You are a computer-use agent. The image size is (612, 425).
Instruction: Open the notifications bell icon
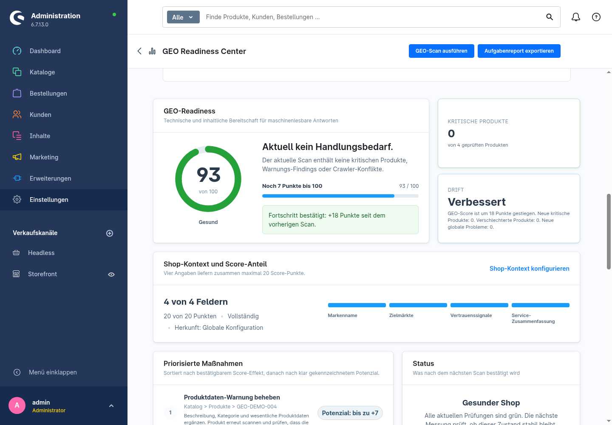click(x=576, y=17)
